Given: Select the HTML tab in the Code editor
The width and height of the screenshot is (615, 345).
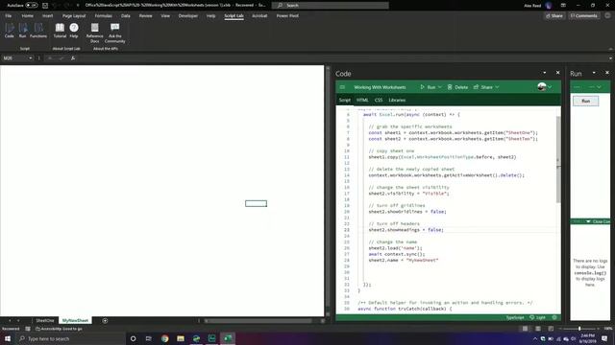Looking at the screenshot, I should coord(362,100).
